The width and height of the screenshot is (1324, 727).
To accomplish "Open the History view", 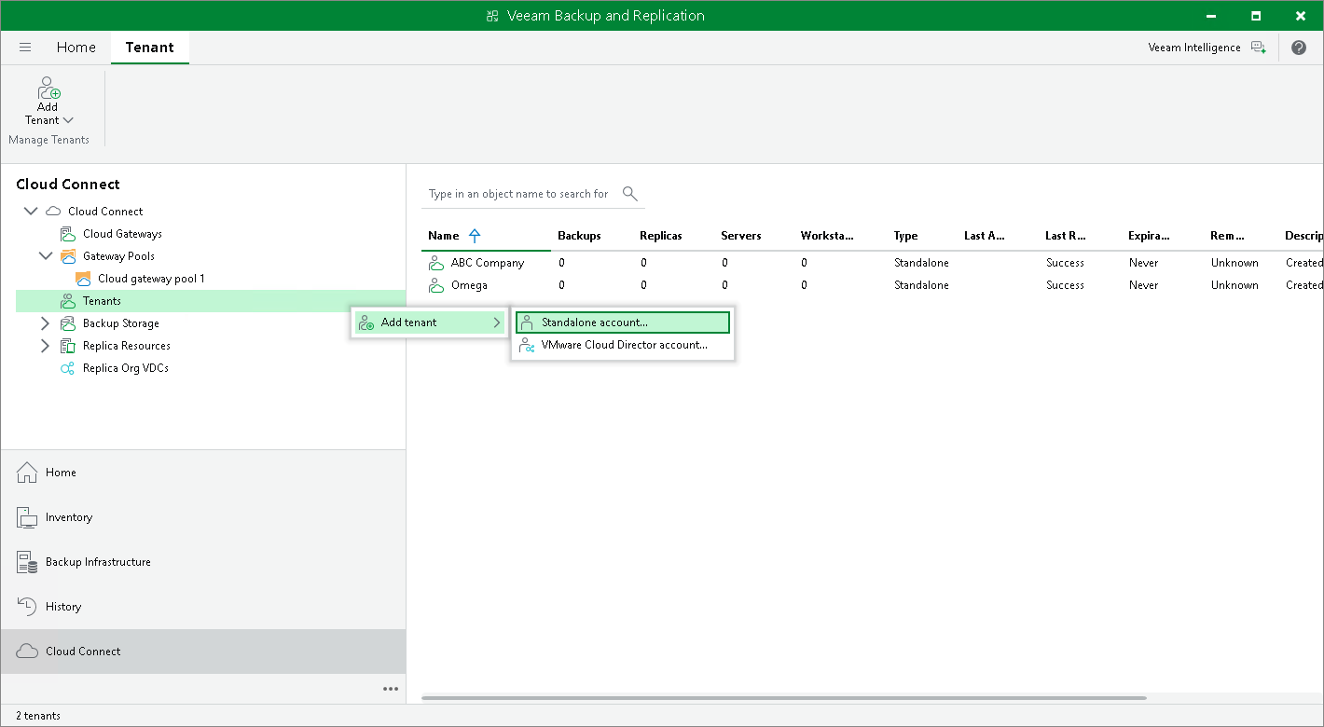I will click(x=63, y=607).
